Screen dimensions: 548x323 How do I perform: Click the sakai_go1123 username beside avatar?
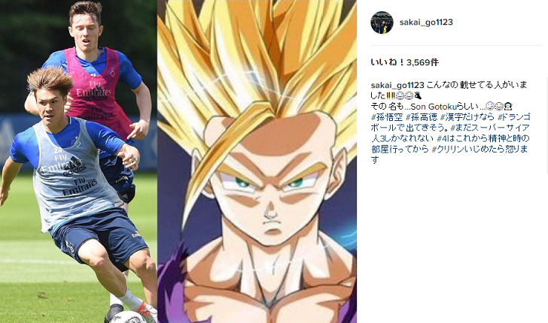[426, 22]
